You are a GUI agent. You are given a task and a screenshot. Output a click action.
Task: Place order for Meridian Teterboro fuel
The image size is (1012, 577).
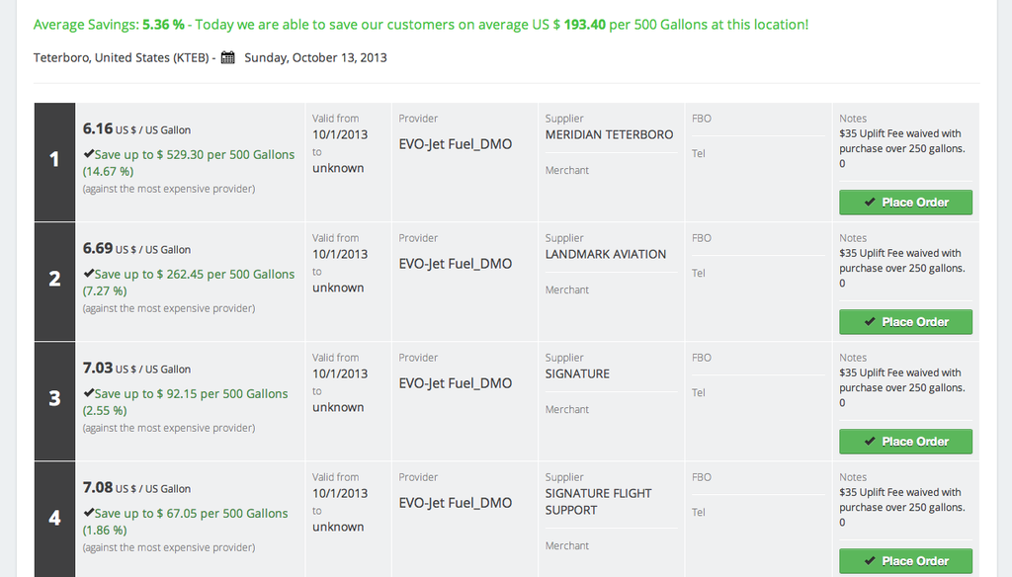(x=905, y=203)
